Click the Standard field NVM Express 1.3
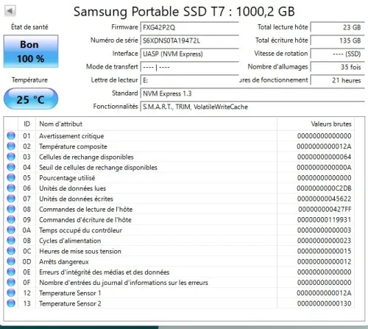The image size is (368, 329). [x=252, y=93]
